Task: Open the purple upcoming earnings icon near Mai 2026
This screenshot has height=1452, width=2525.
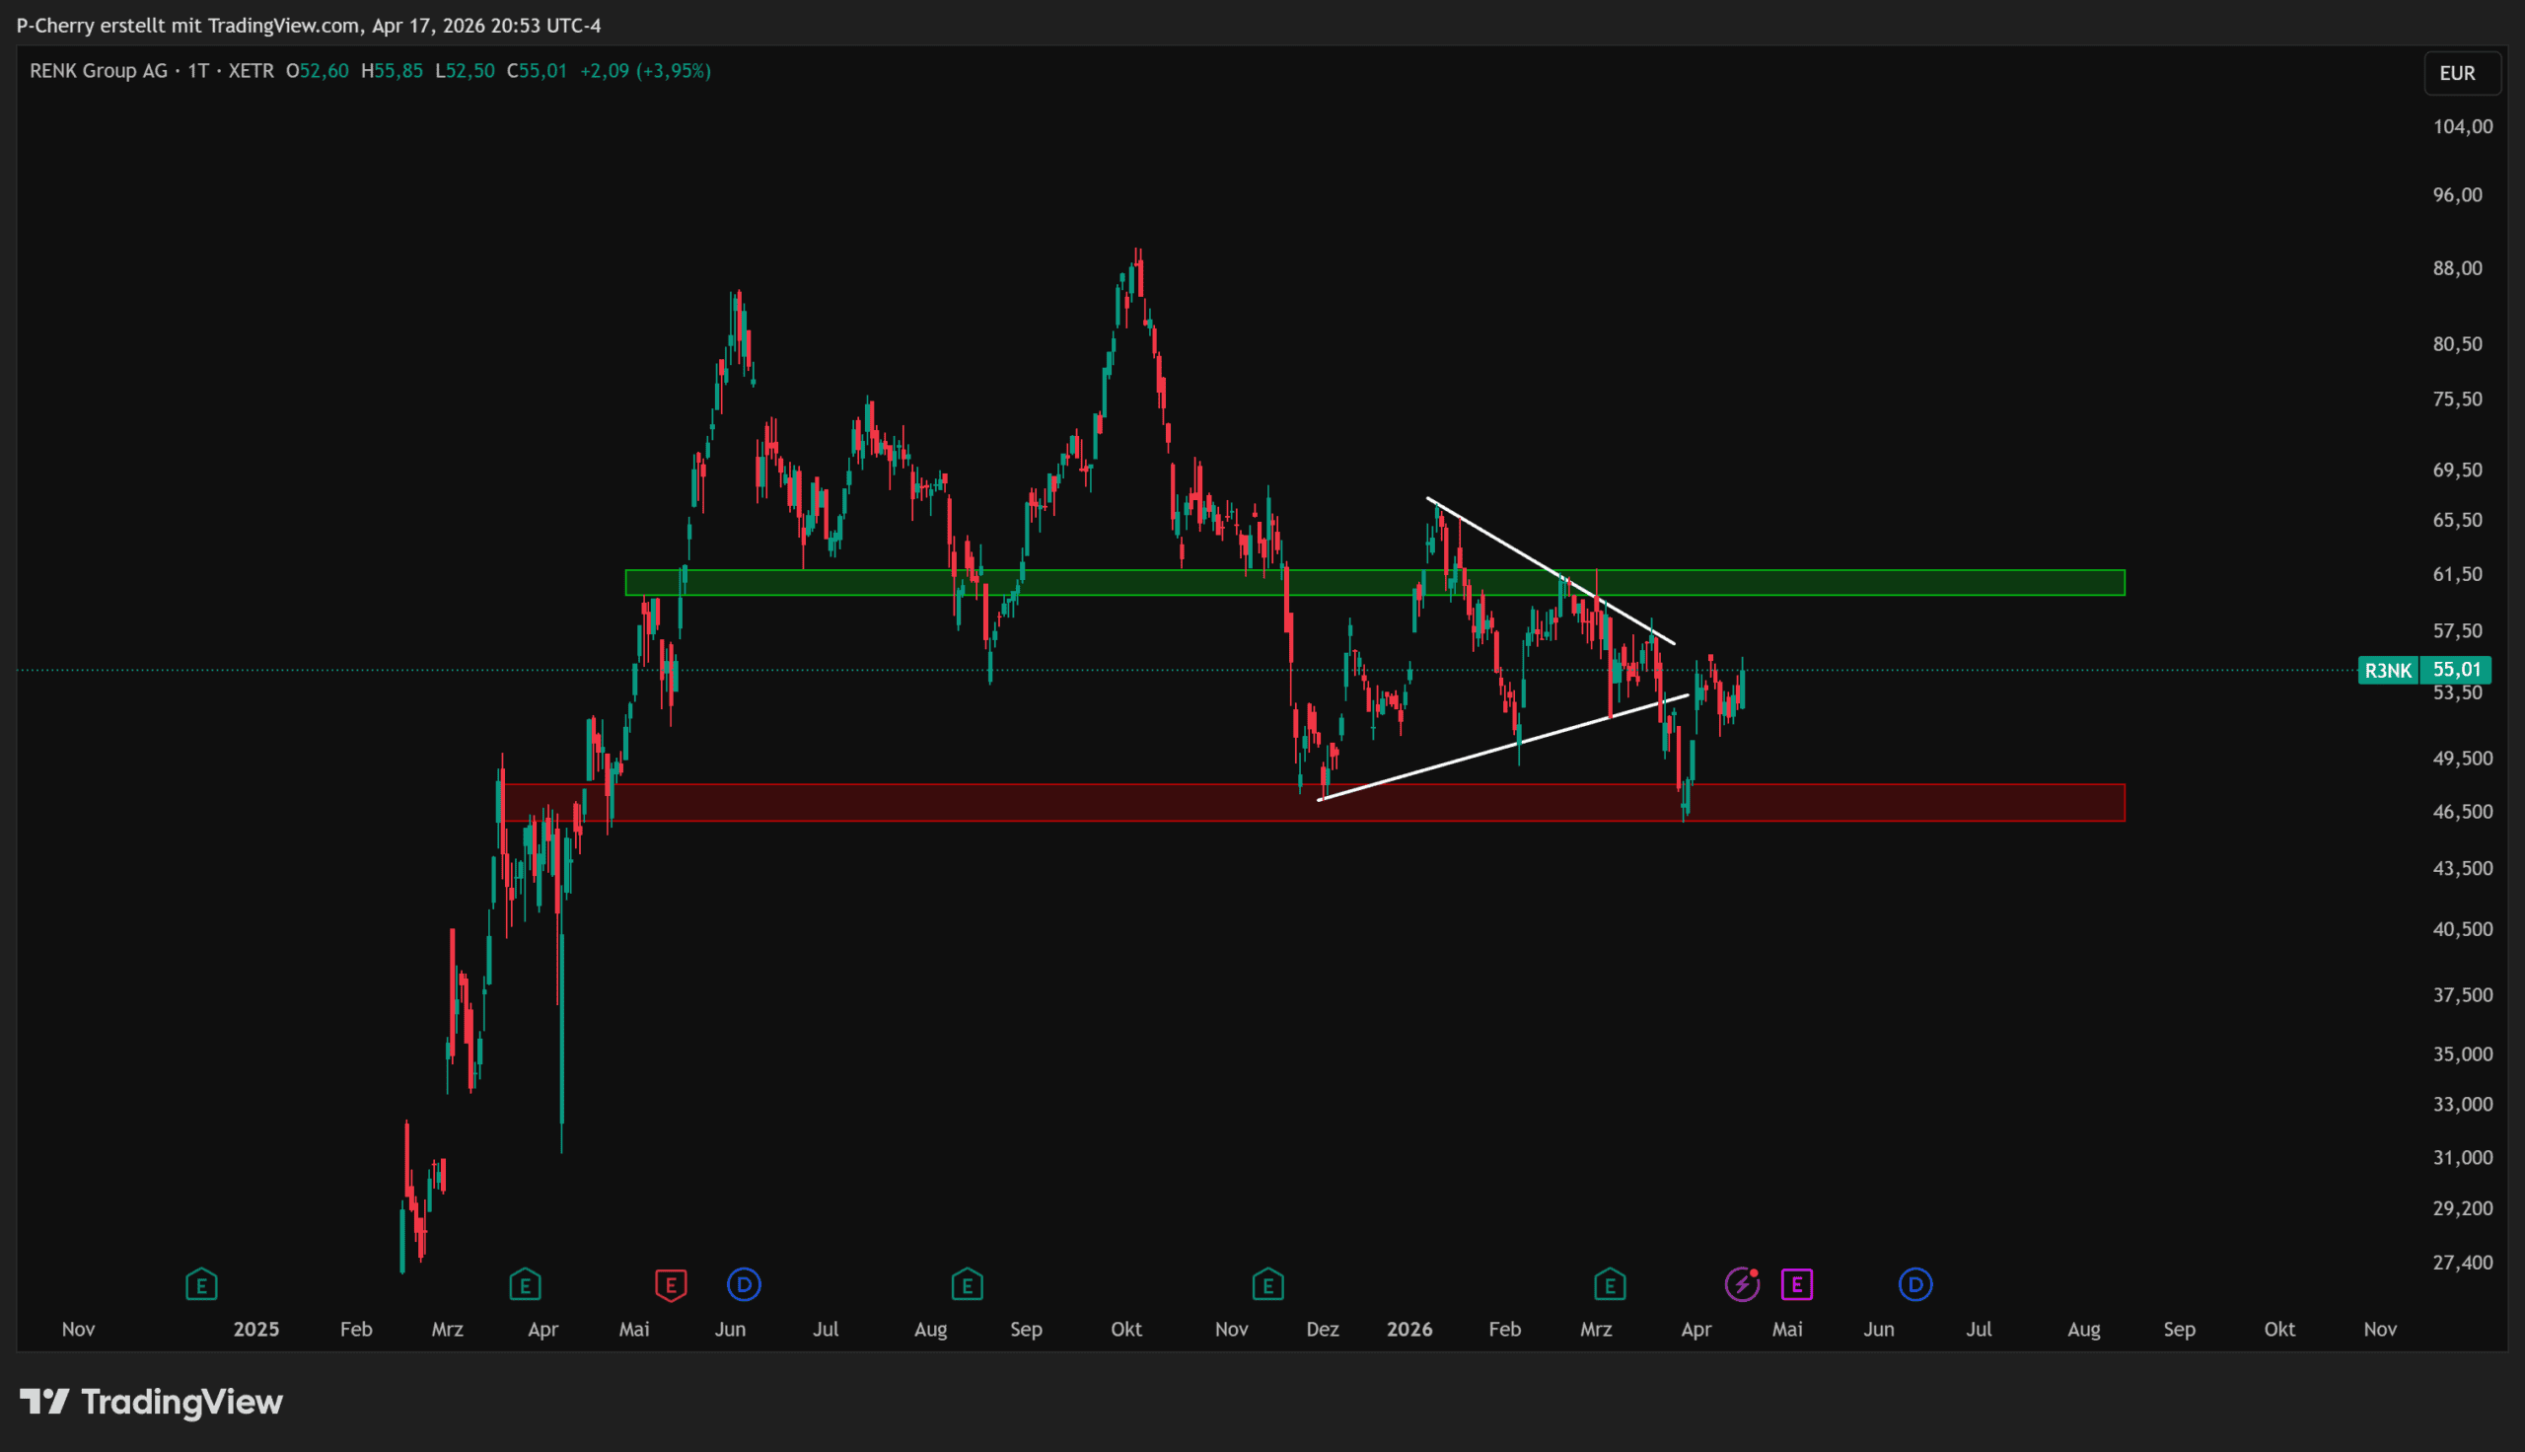Action: (1796, 1284)
